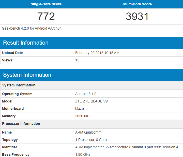Viewport: 183px width, 157px height.
Task: Click the Upload Date label
Action: click(x=12, y=53)
